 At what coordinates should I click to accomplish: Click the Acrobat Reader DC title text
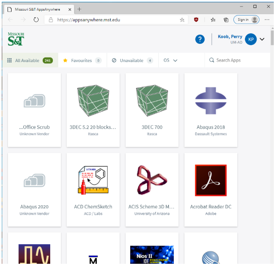point(211,207)
